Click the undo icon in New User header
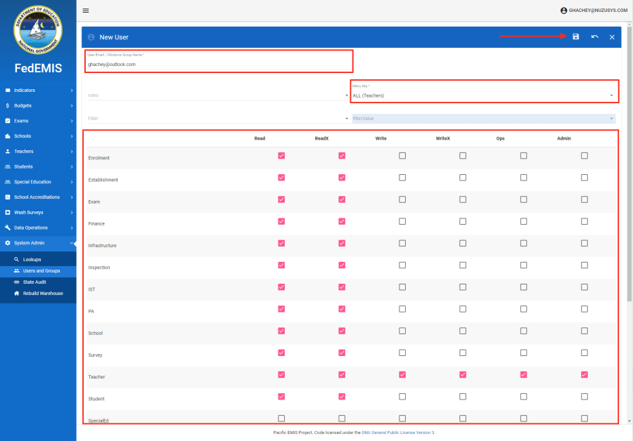The height and width of the screenshot is (441, 633). (594, 37)
